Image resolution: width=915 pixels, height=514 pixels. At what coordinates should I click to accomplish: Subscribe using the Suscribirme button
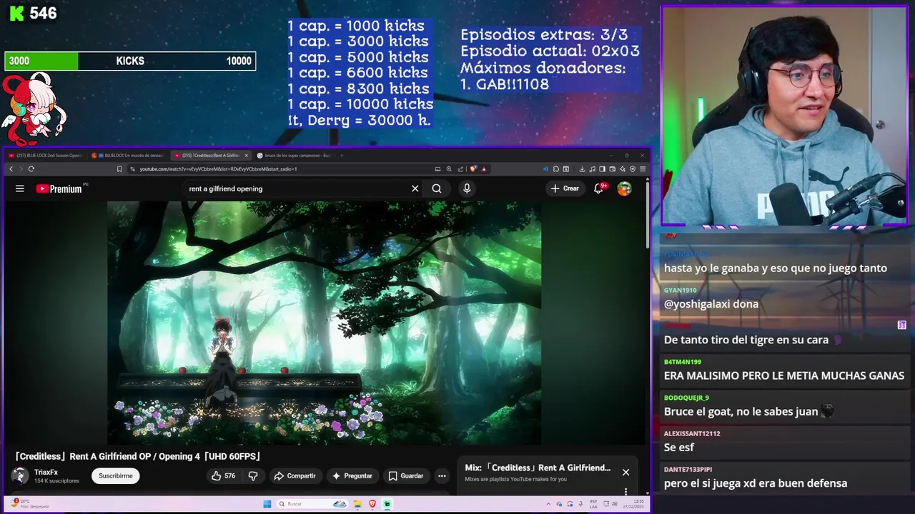pyautogui.click(x=116, y=475)
